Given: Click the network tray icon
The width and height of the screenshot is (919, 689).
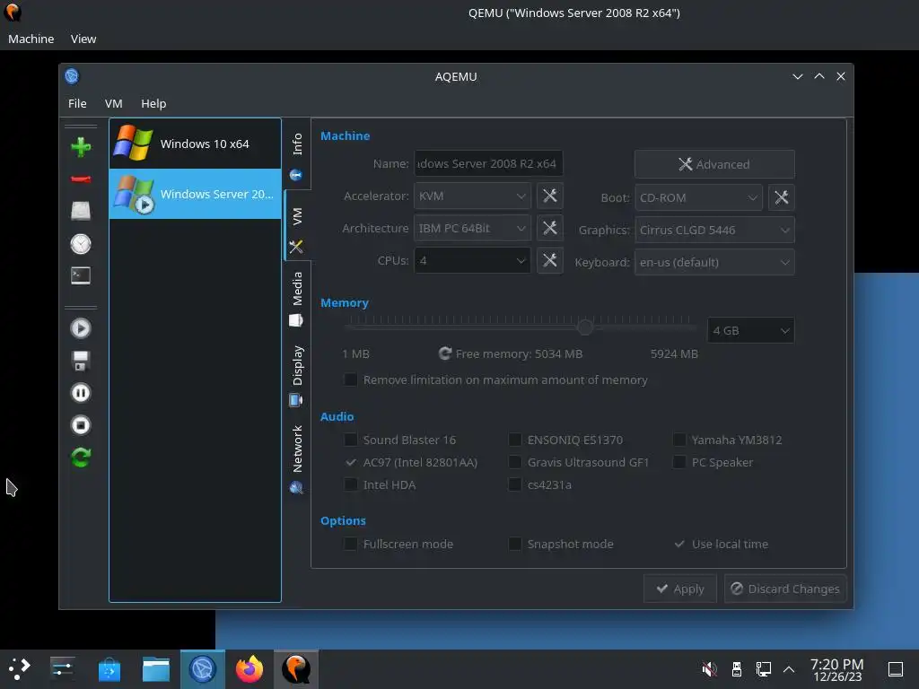Looking at the screenshot, I should tap(763, 668).
